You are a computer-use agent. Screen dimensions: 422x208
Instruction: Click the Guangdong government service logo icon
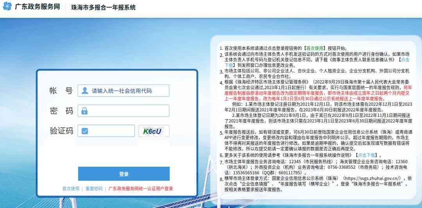(x=7, y=6)
